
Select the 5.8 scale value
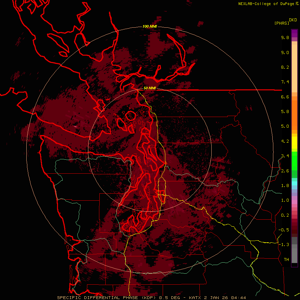(285, 111)
